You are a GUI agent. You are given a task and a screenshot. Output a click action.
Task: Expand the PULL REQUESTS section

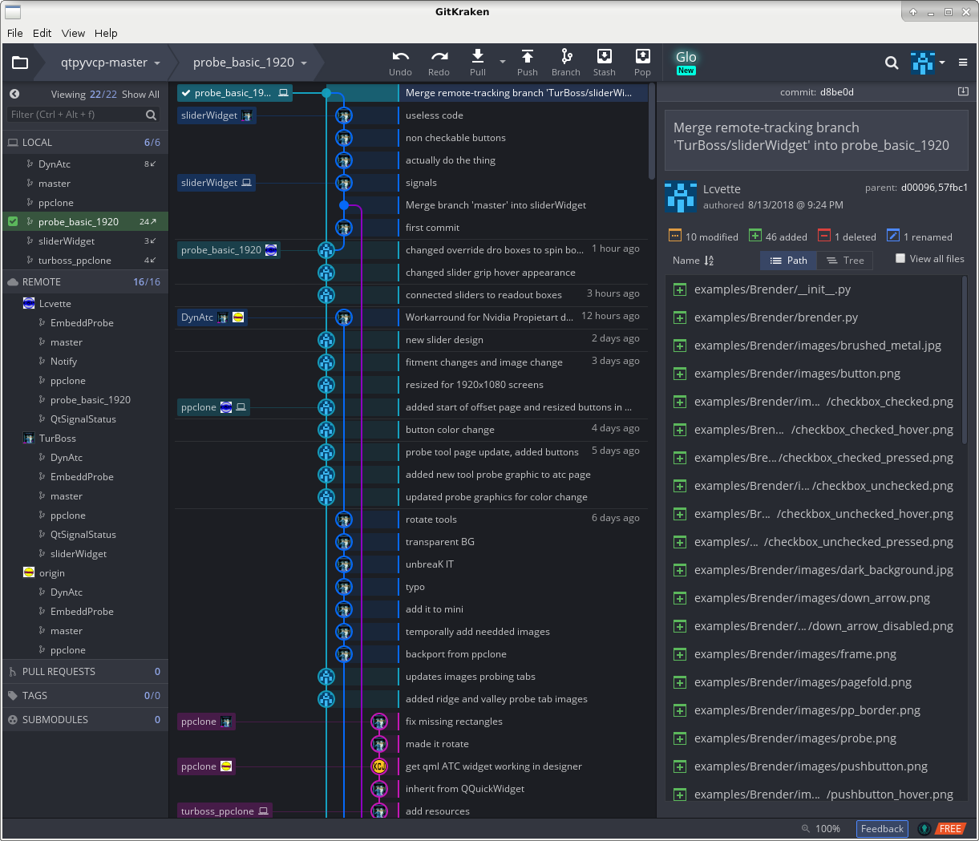85,672
